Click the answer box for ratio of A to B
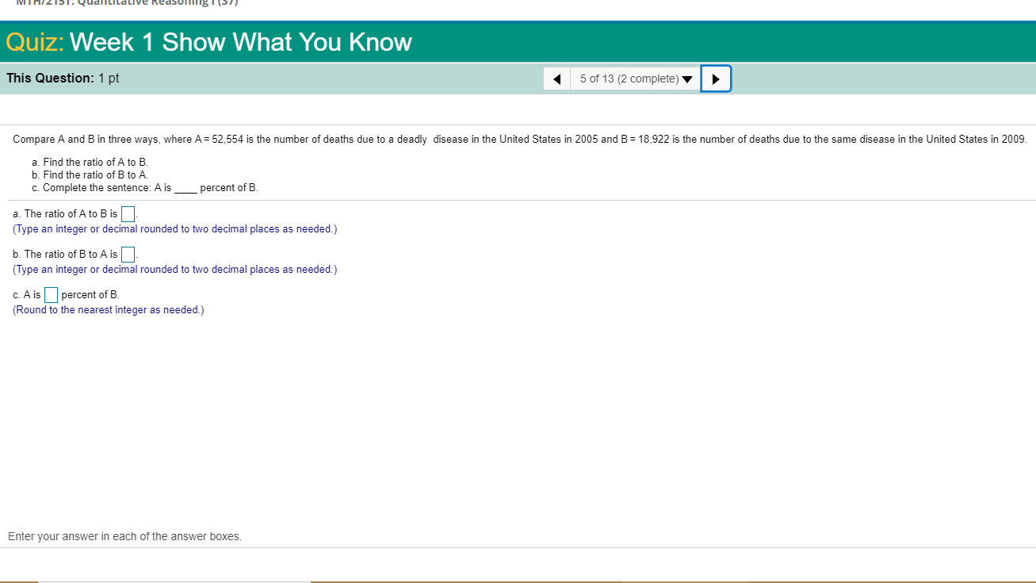 click(x=128, y=214)
